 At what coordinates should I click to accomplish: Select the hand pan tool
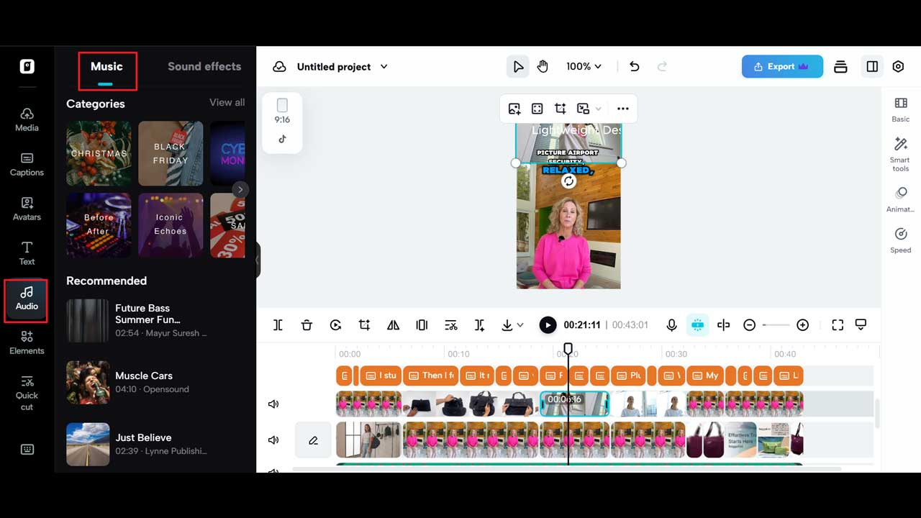pos(543,66)
